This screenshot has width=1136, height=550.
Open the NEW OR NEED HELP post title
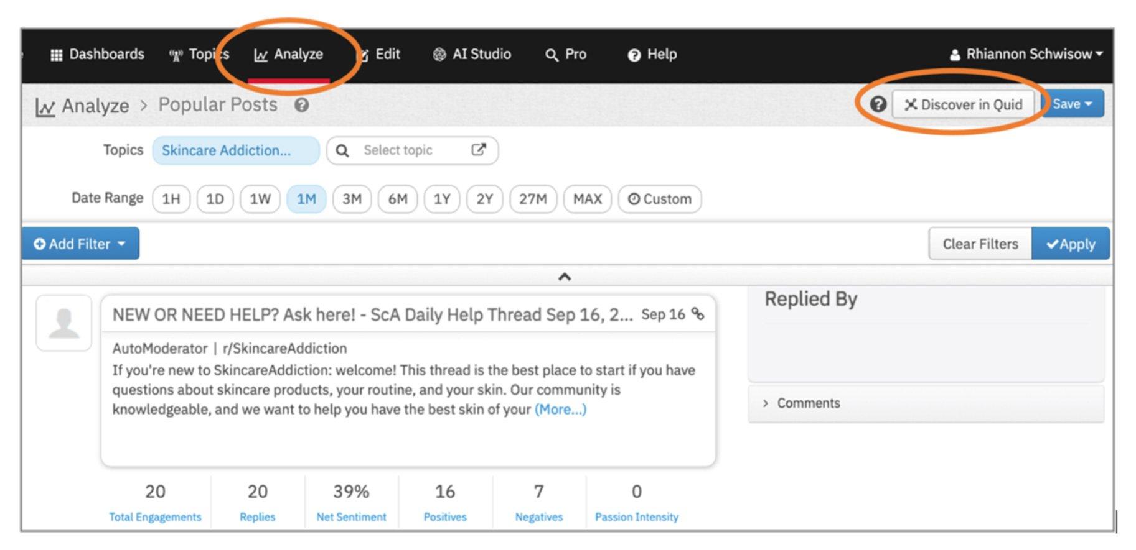[x=372, y=315]
